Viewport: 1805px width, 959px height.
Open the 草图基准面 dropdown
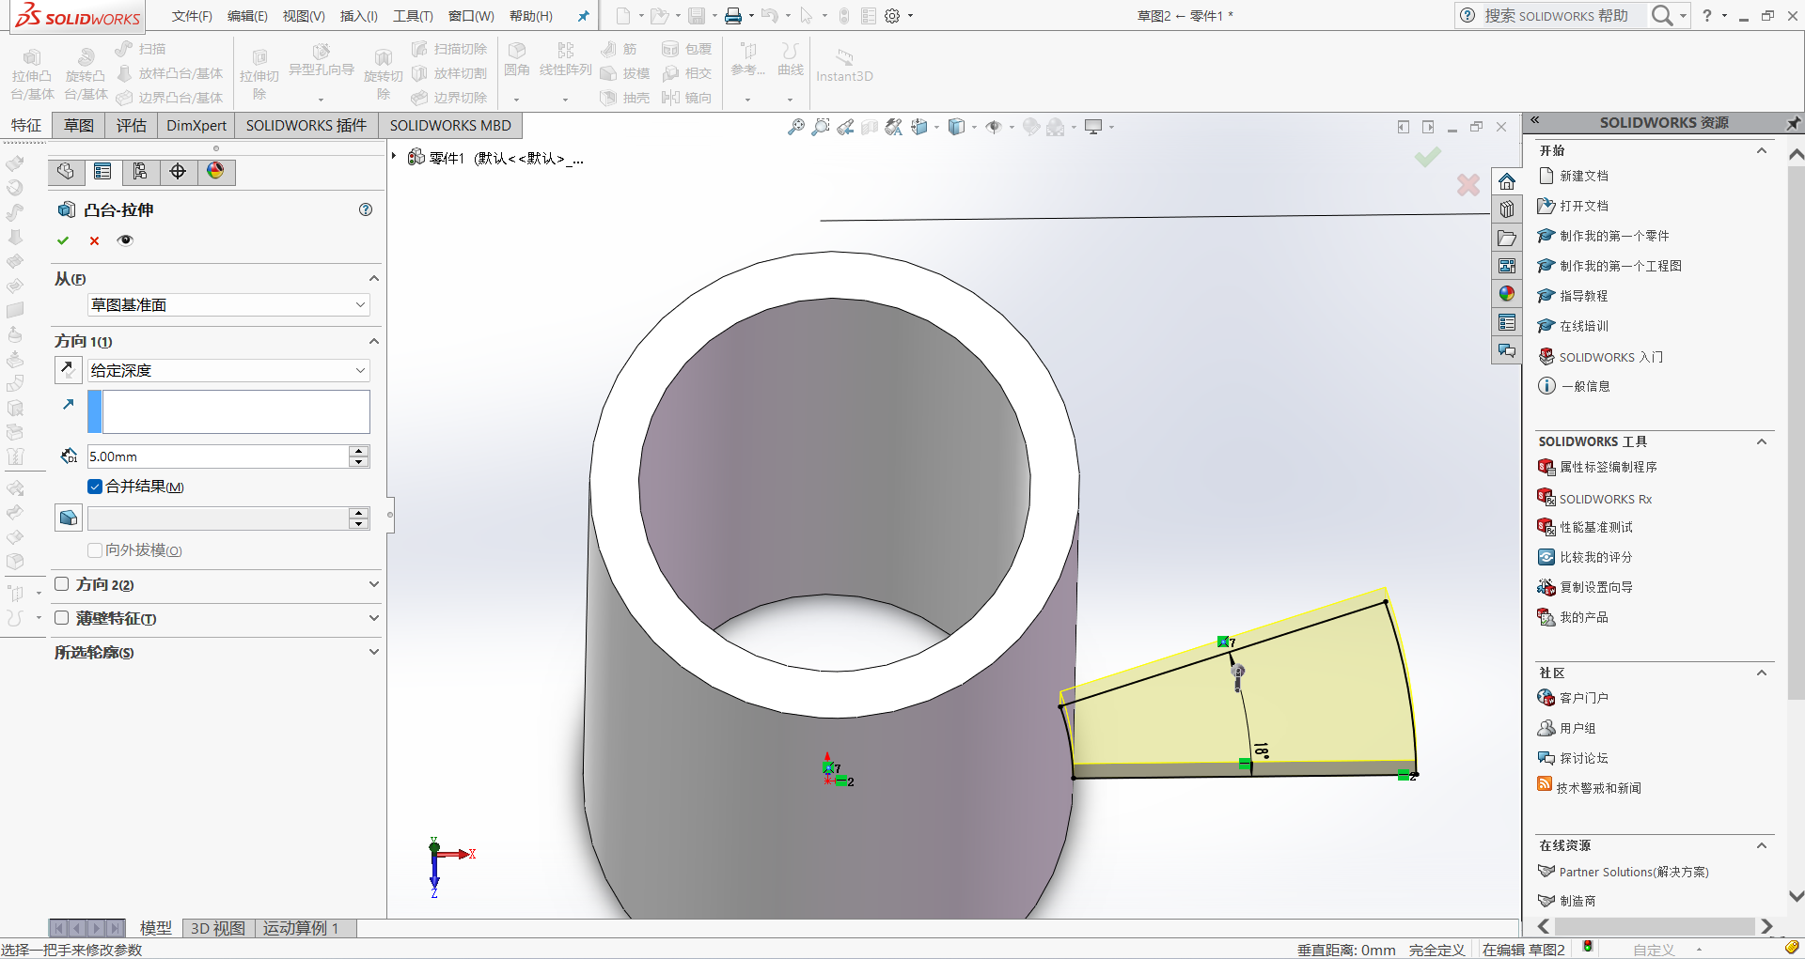pos(228,305)
